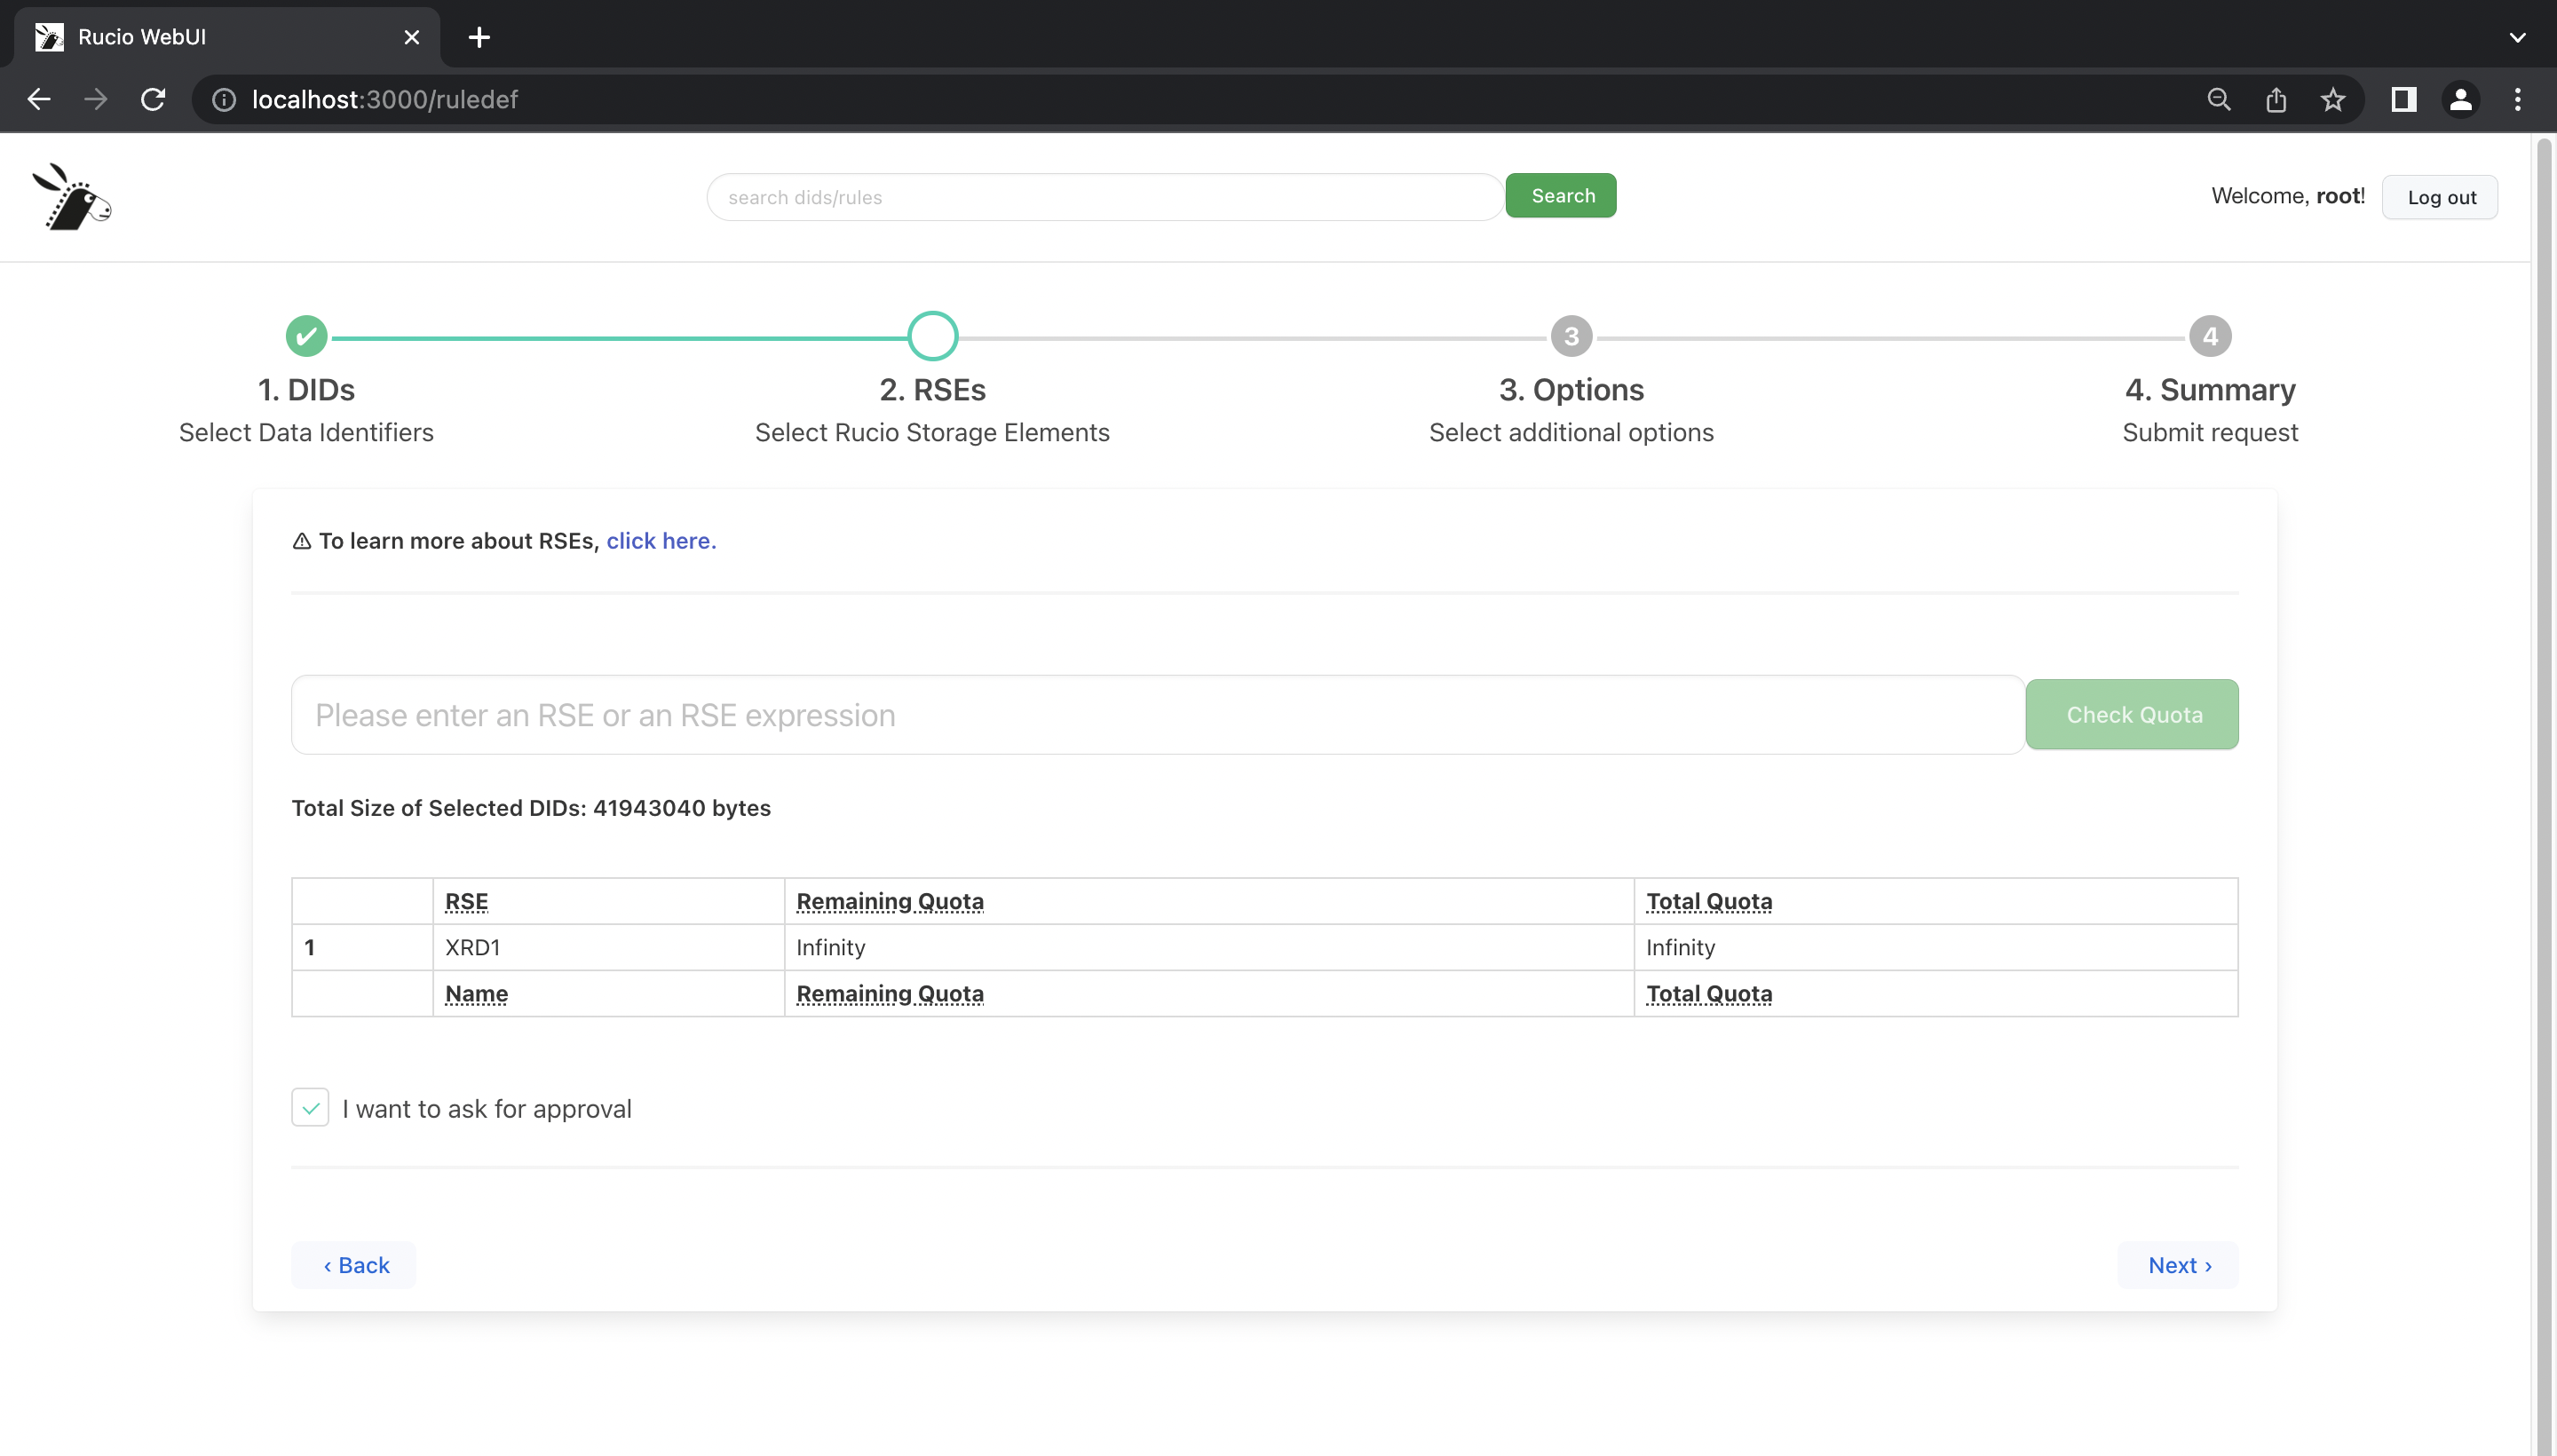The image size is (2557, 1456).
Task: Click the browser share icon
Action: coord(2275,99)
